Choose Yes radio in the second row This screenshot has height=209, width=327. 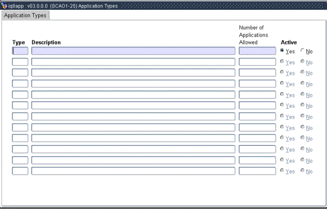282,61
